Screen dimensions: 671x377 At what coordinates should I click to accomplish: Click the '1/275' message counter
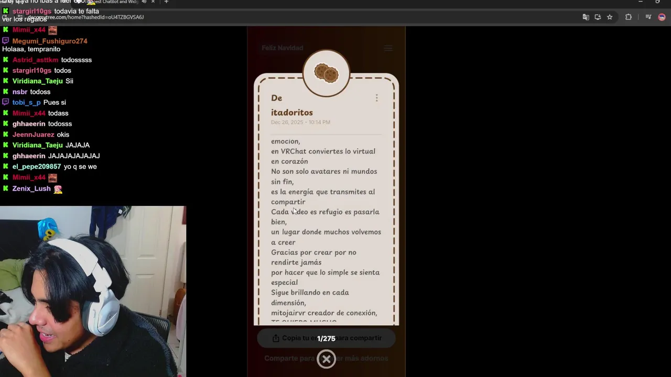pyautogui.click(x=326, y=339)
